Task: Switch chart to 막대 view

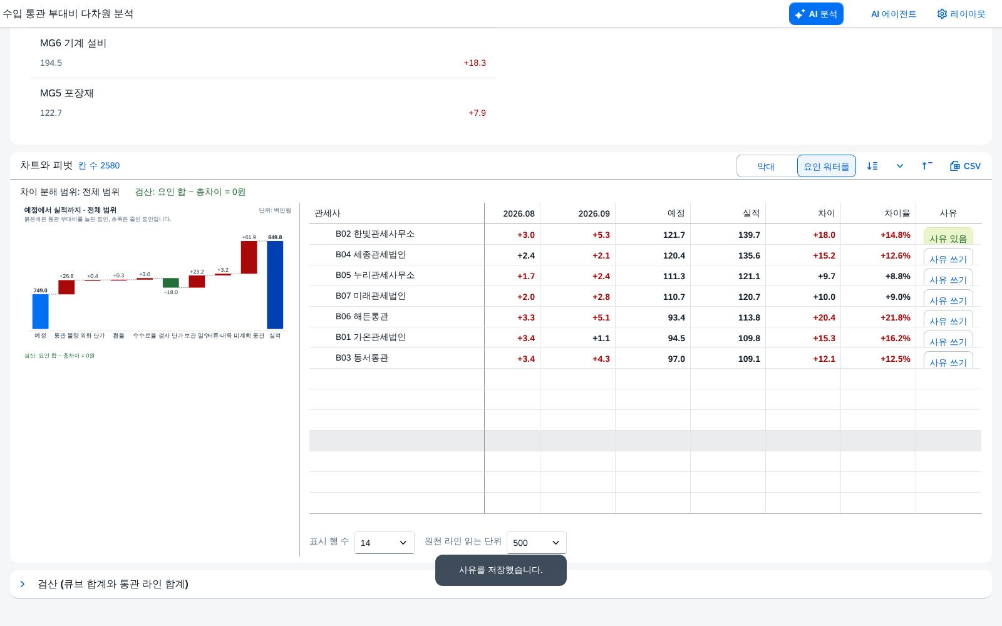Action: [767, 166]
